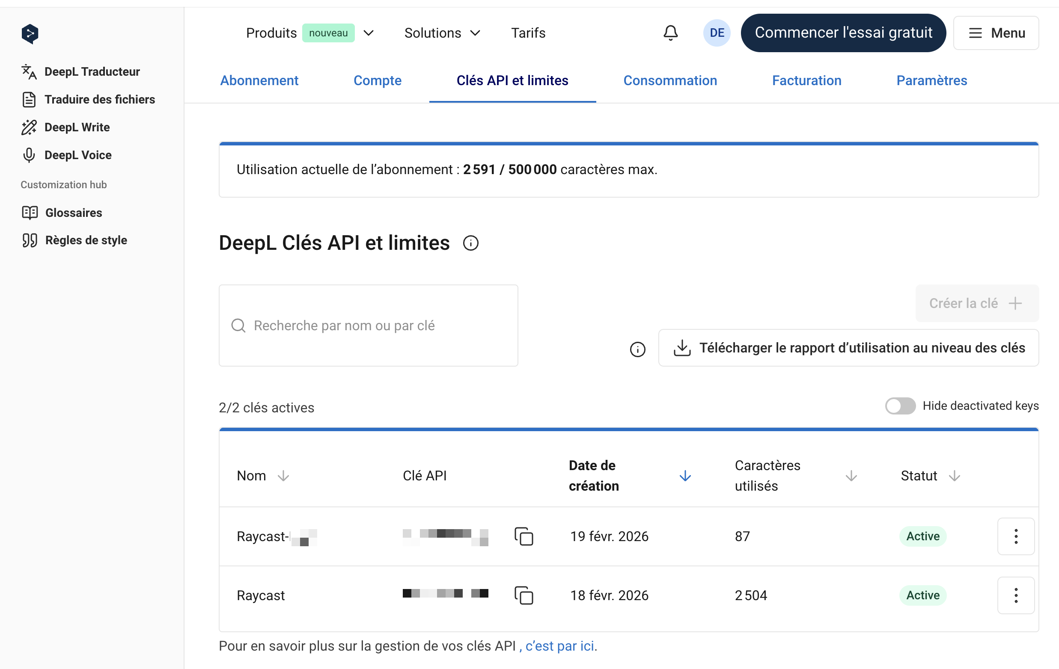Image resolution: width=1059 pixels, height=669 pixels.
Task: Open DeepL Voice from sidebar
Action: click(x=77, y=155)
